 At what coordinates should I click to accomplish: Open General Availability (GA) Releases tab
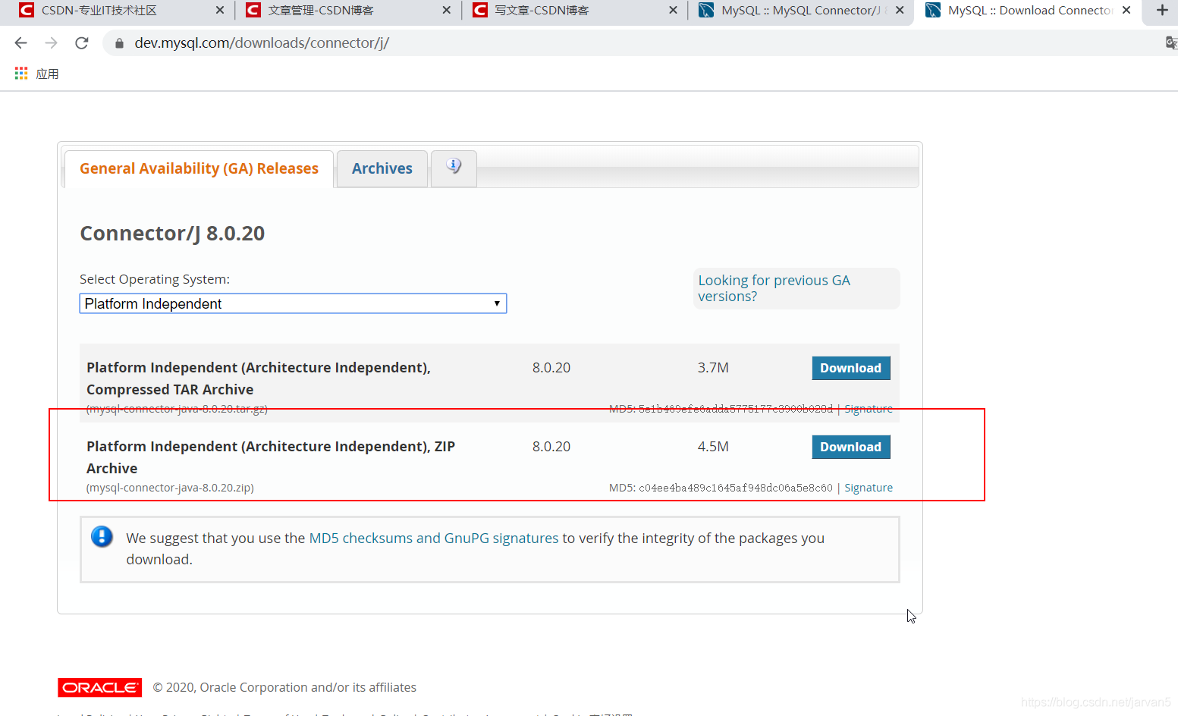point(199,168)
